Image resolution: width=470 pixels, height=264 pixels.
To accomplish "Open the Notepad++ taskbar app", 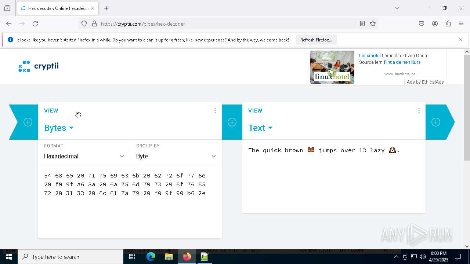I will tap(205, 257).
